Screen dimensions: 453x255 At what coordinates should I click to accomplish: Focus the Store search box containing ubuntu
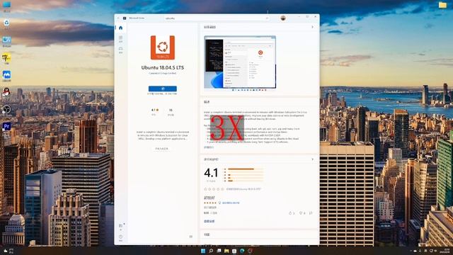point(217,18)
